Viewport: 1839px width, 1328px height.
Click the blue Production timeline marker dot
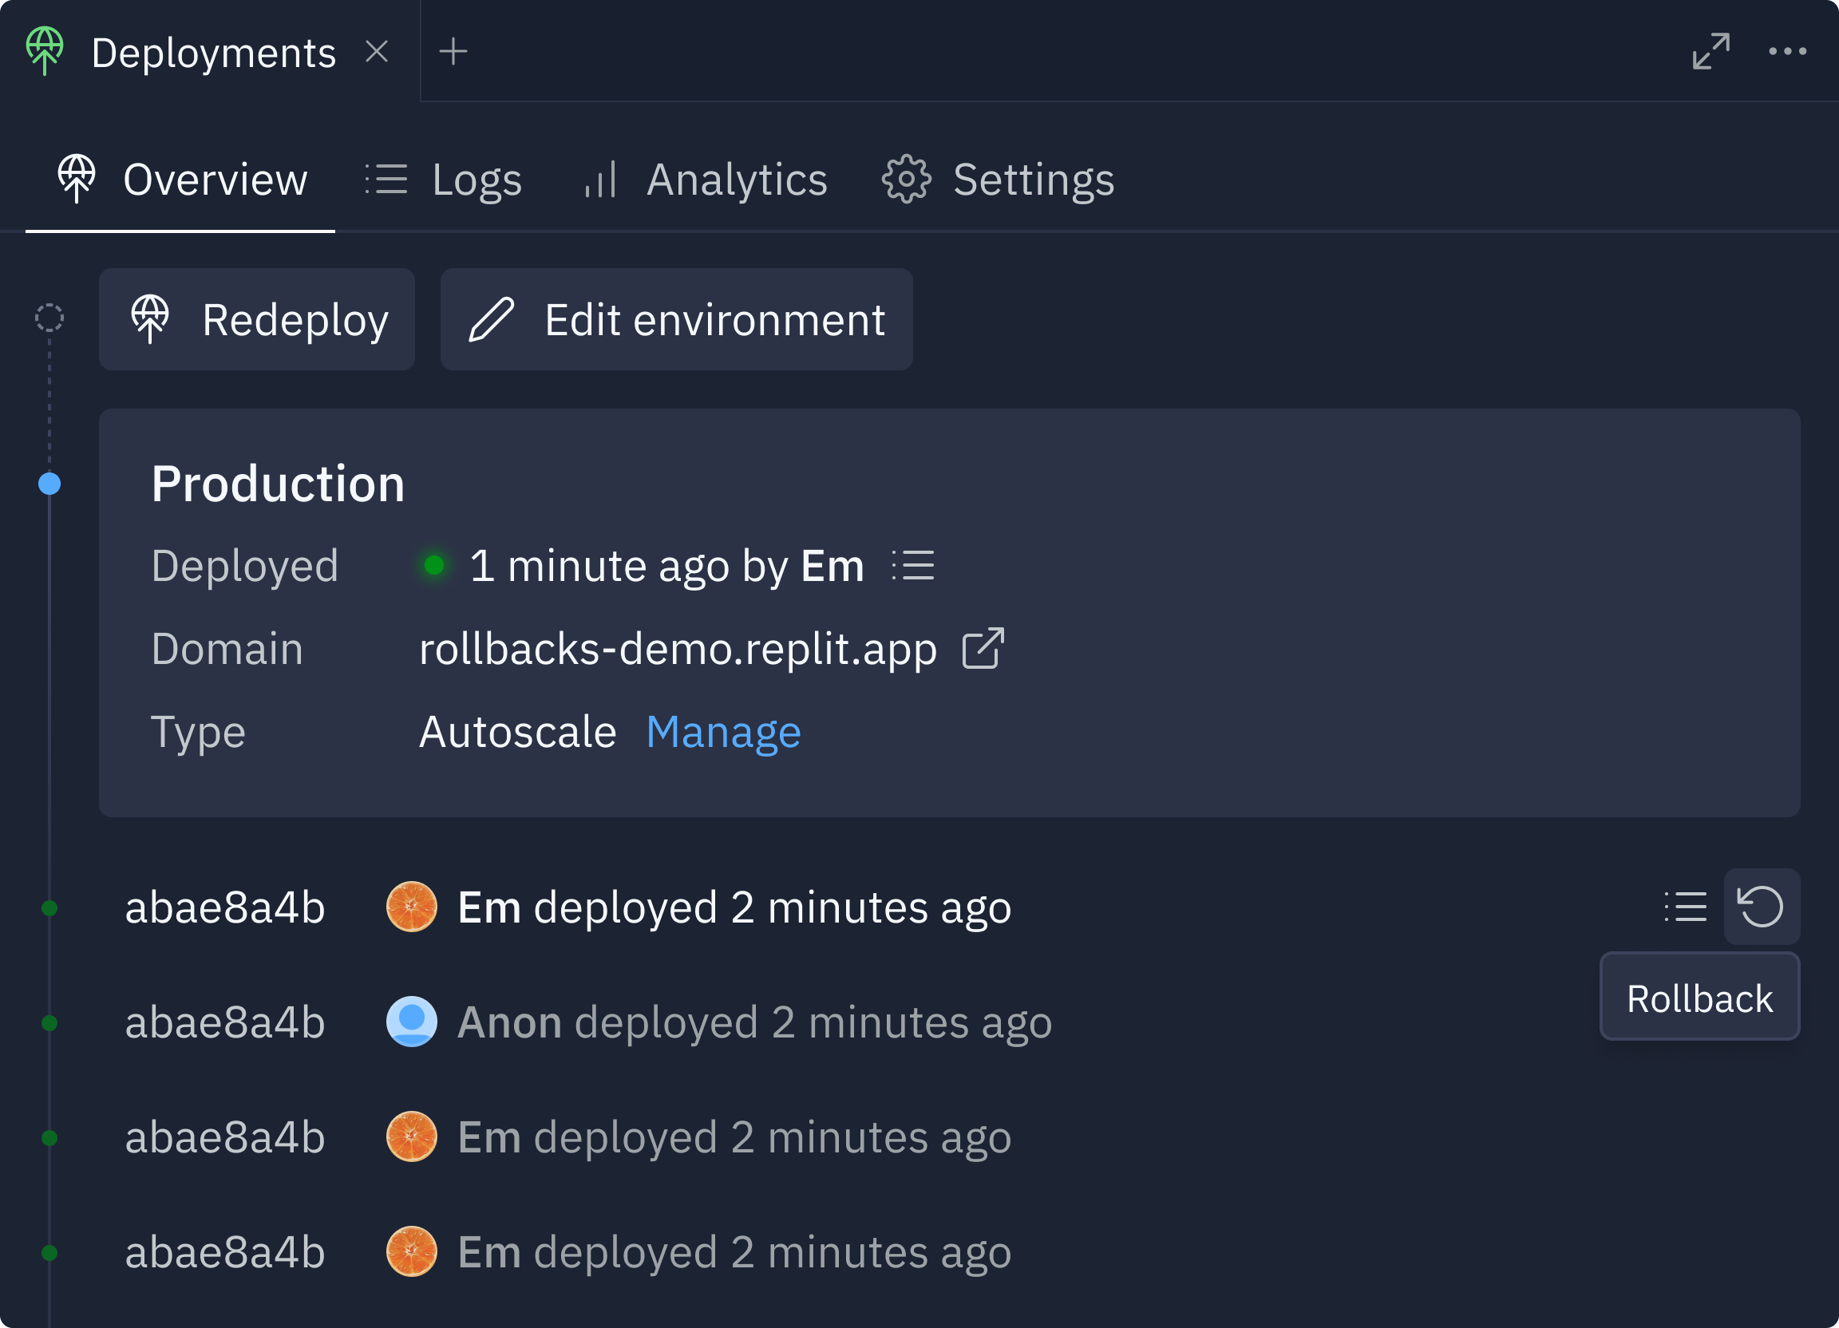[49, 484]
